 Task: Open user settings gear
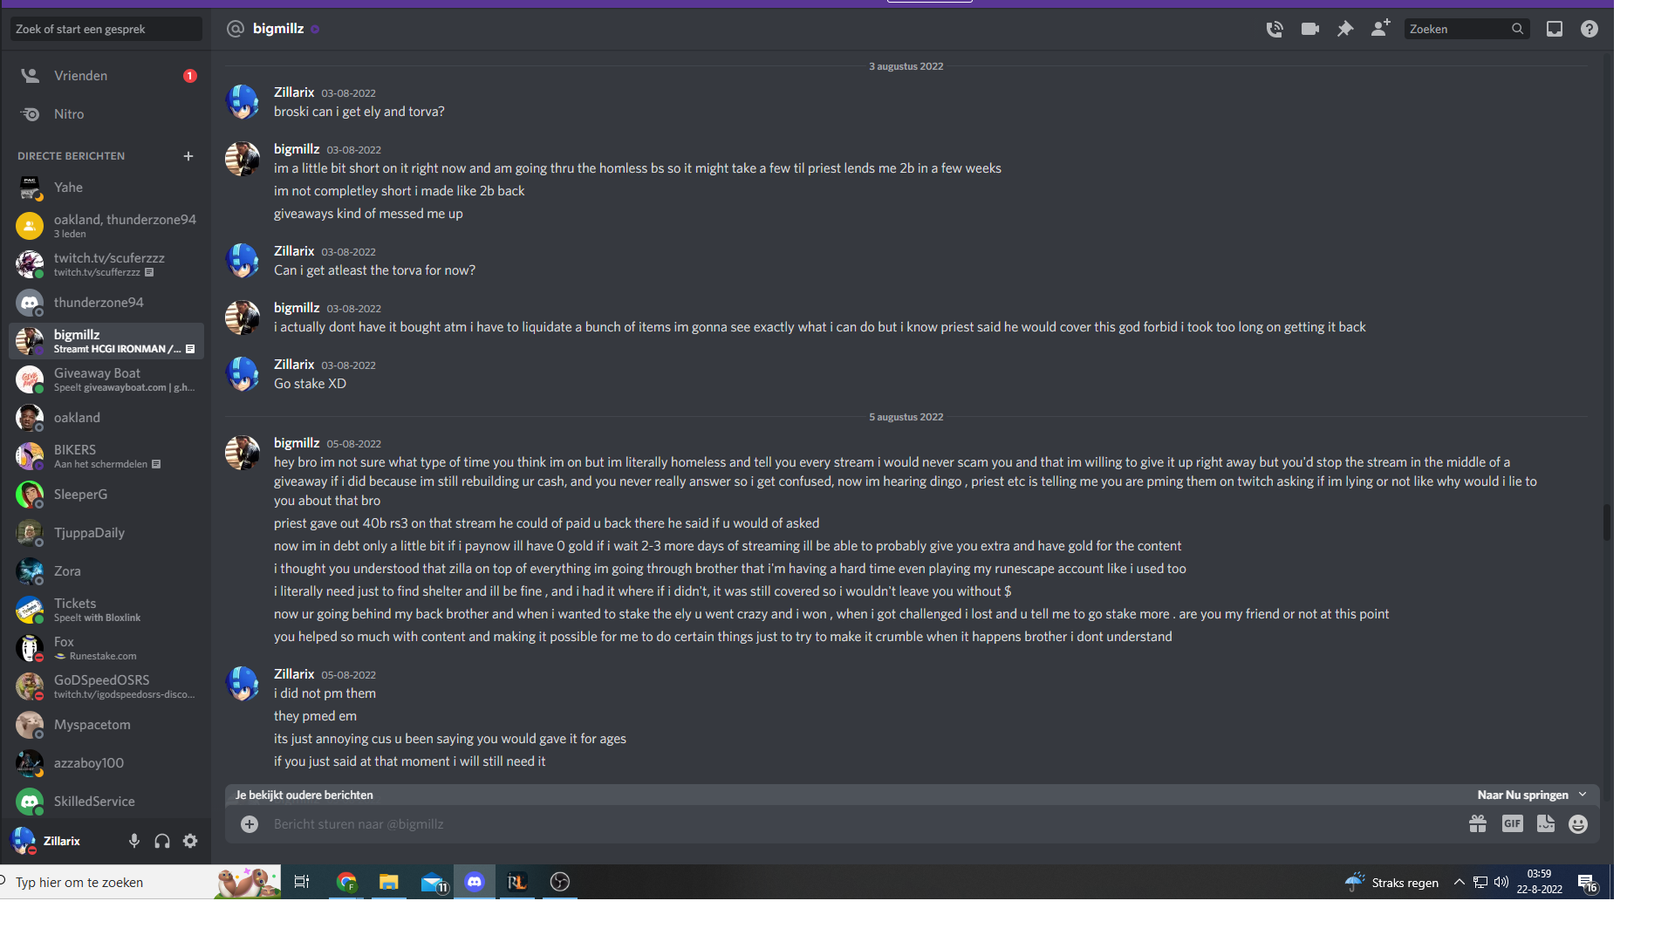(190, 841)
